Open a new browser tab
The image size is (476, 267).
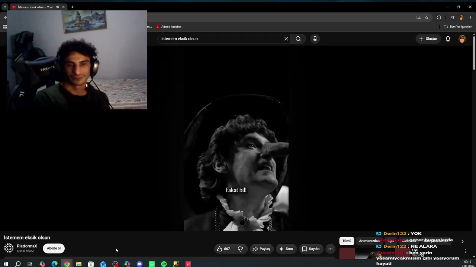72,7
